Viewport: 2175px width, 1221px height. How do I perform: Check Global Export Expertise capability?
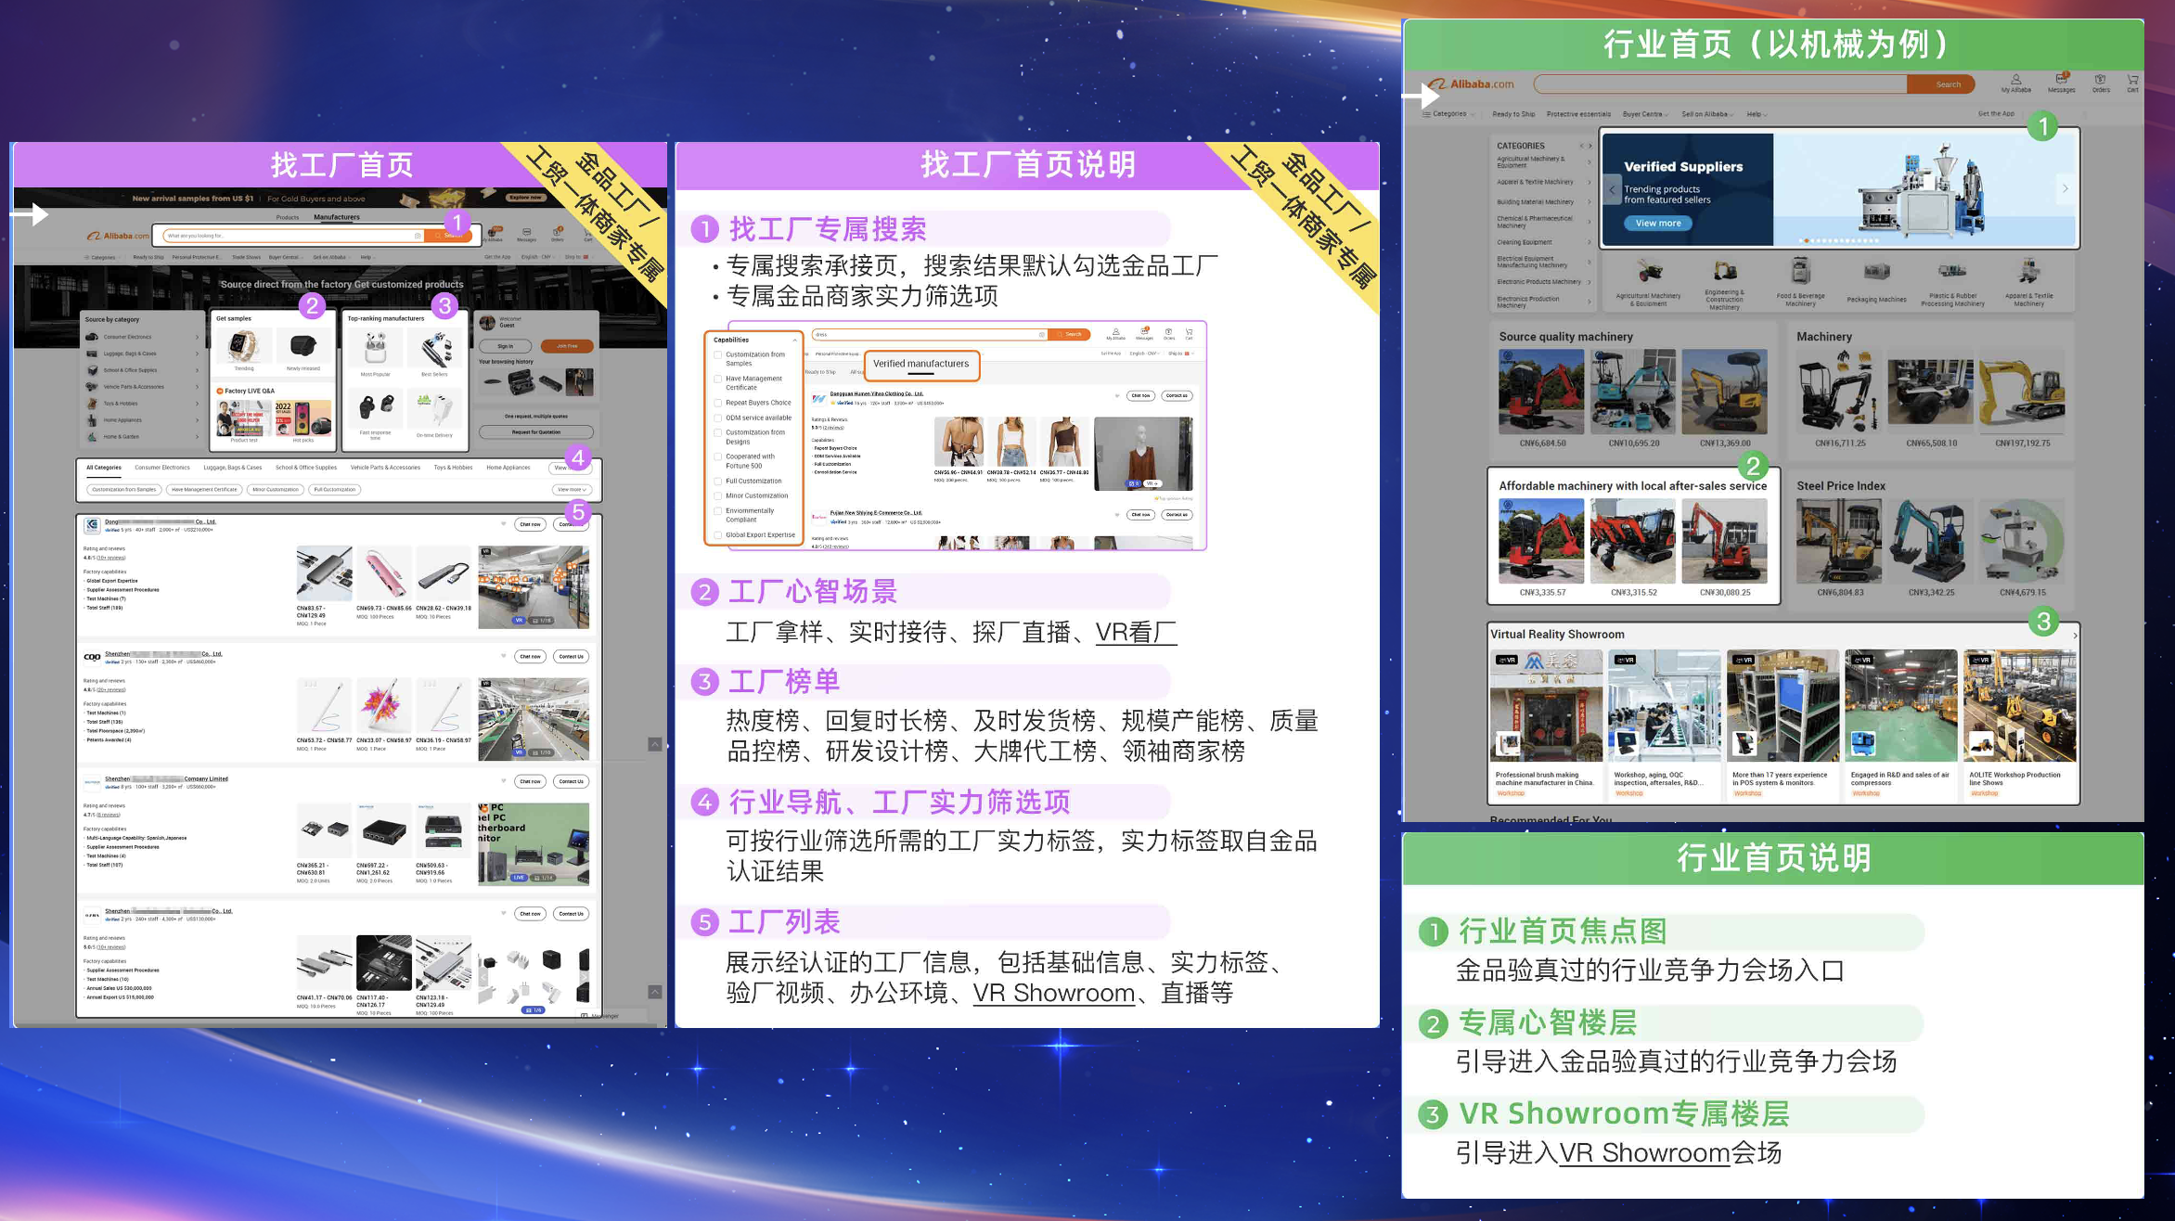point(717,534)
